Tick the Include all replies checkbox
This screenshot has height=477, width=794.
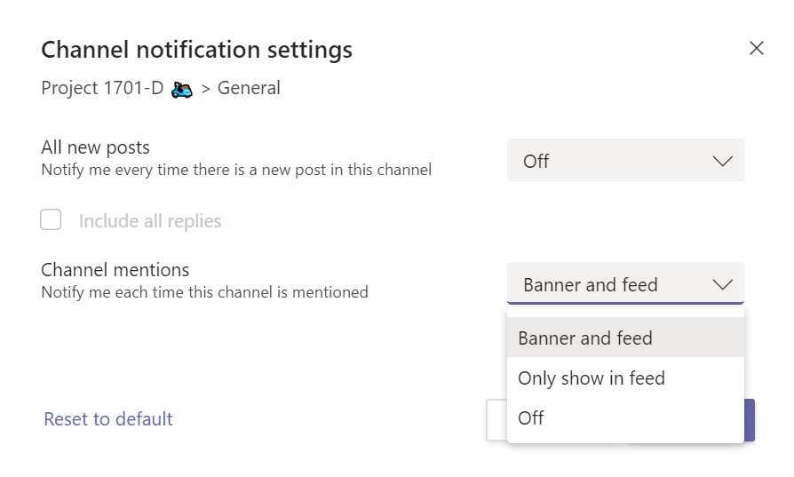(x=52, y=220)
